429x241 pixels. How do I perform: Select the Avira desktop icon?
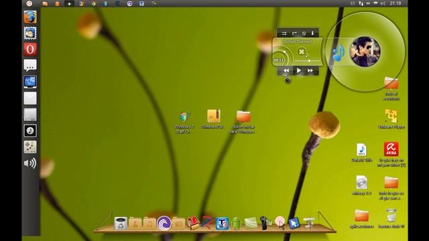(391, 155)
